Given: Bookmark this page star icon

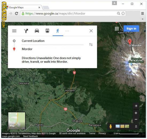Looking at the screenshot, I should coord(123,14).
